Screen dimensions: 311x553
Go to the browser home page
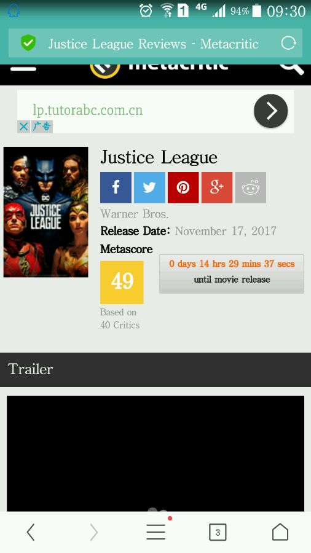280,532
